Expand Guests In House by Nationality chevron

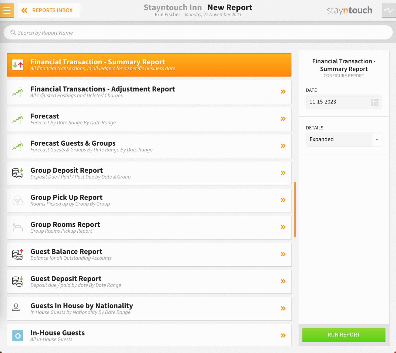(x=283, y=309)
